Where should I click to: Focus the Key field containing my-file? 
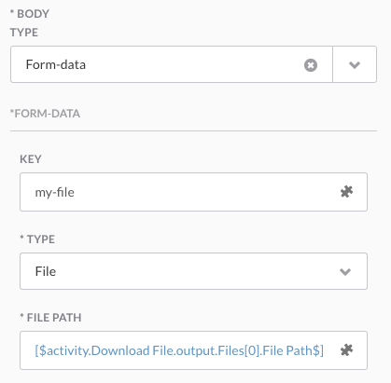pos(193,192)
